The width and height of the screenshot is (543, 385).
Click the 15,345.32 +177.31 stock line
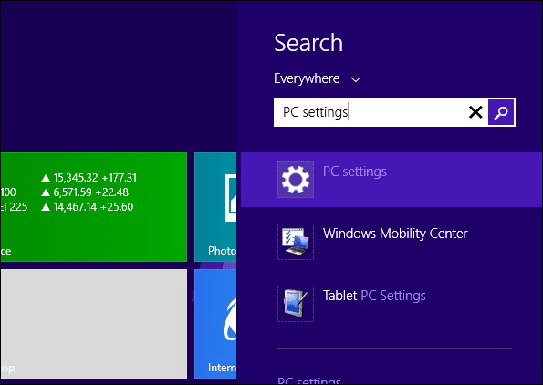(x=89, y=178)
